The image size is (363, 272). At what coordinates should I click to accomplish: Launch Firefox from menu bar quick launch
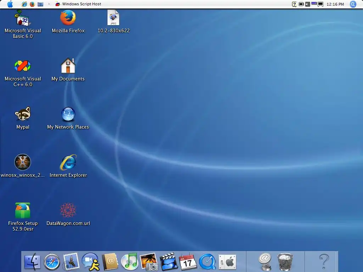[32, 4]
